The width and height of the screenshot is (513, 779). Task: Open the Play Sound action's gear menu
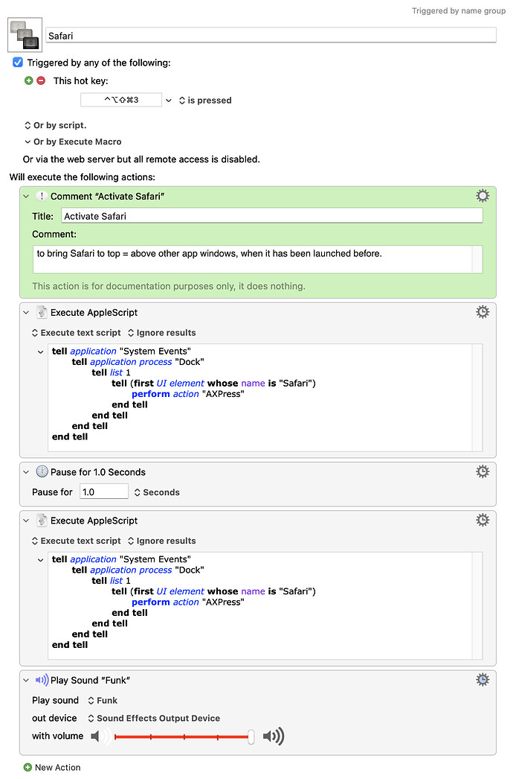tap(483, 679)
